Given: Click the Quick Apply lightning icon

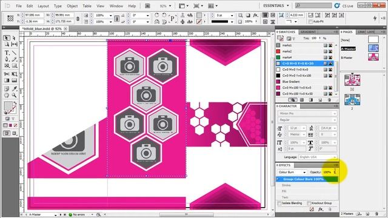Looking at the screenshot, I should click(x=375, y=18).
